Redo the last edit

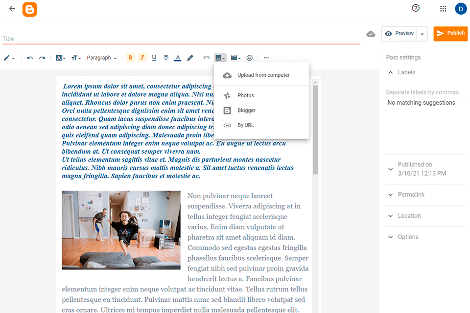coord(42,58)
